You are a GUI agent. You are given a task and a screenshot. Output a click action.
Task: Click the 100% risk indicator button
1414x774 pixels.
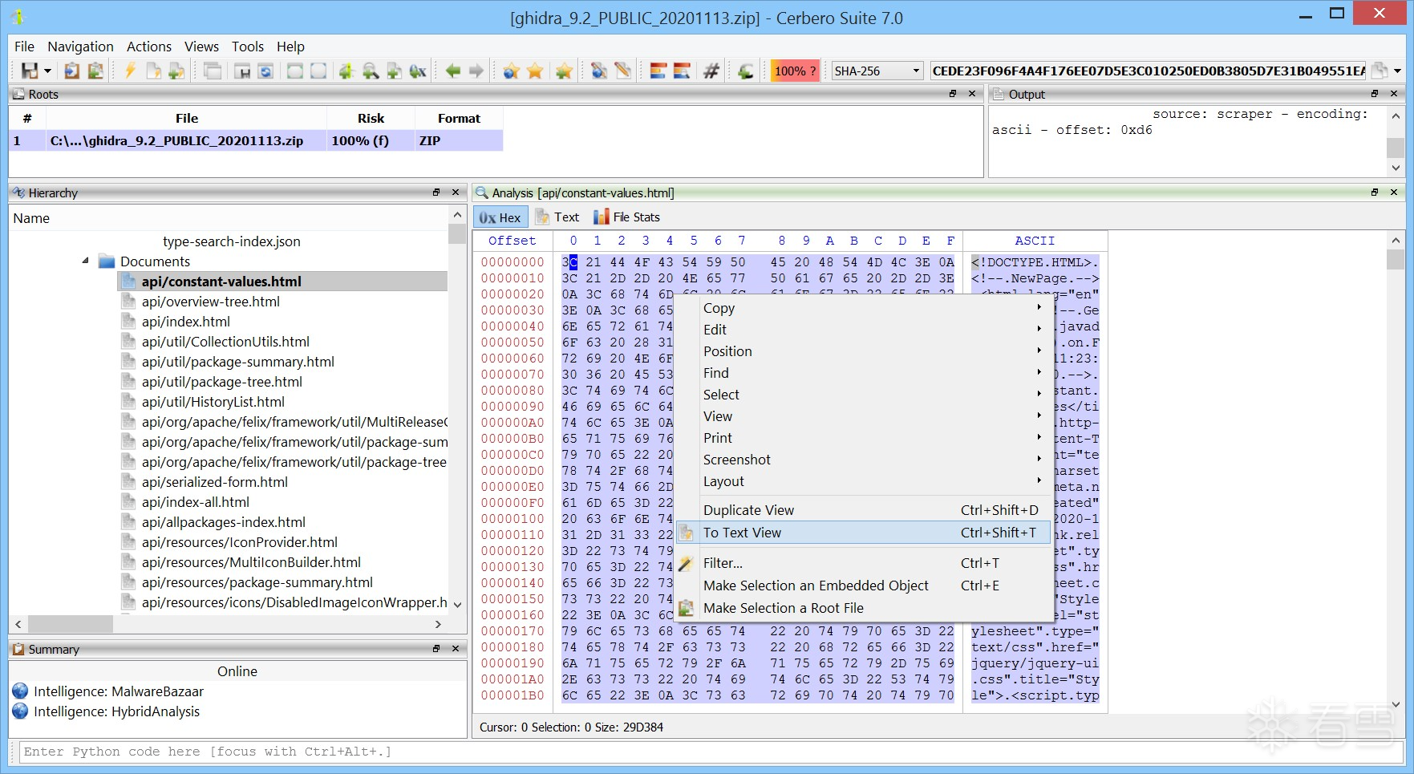pyautogui.click(x=795, y=71)
